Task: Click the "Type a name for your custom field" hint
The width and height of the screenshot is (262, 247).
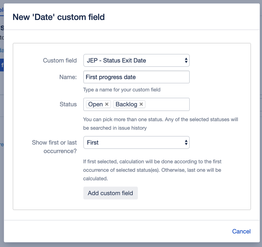Action: (122, 90)
